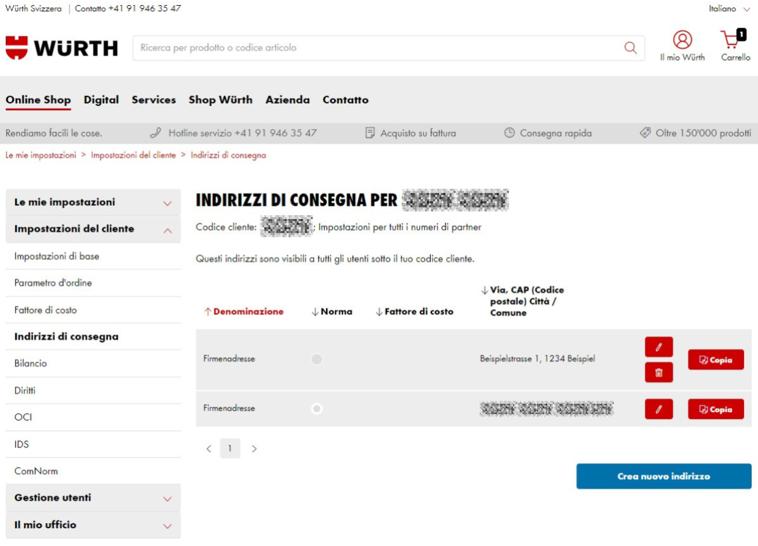The width and height of the screenshot is (758, 546).
Task: Open the Shop Würth menu item
Action: point(220,100)
